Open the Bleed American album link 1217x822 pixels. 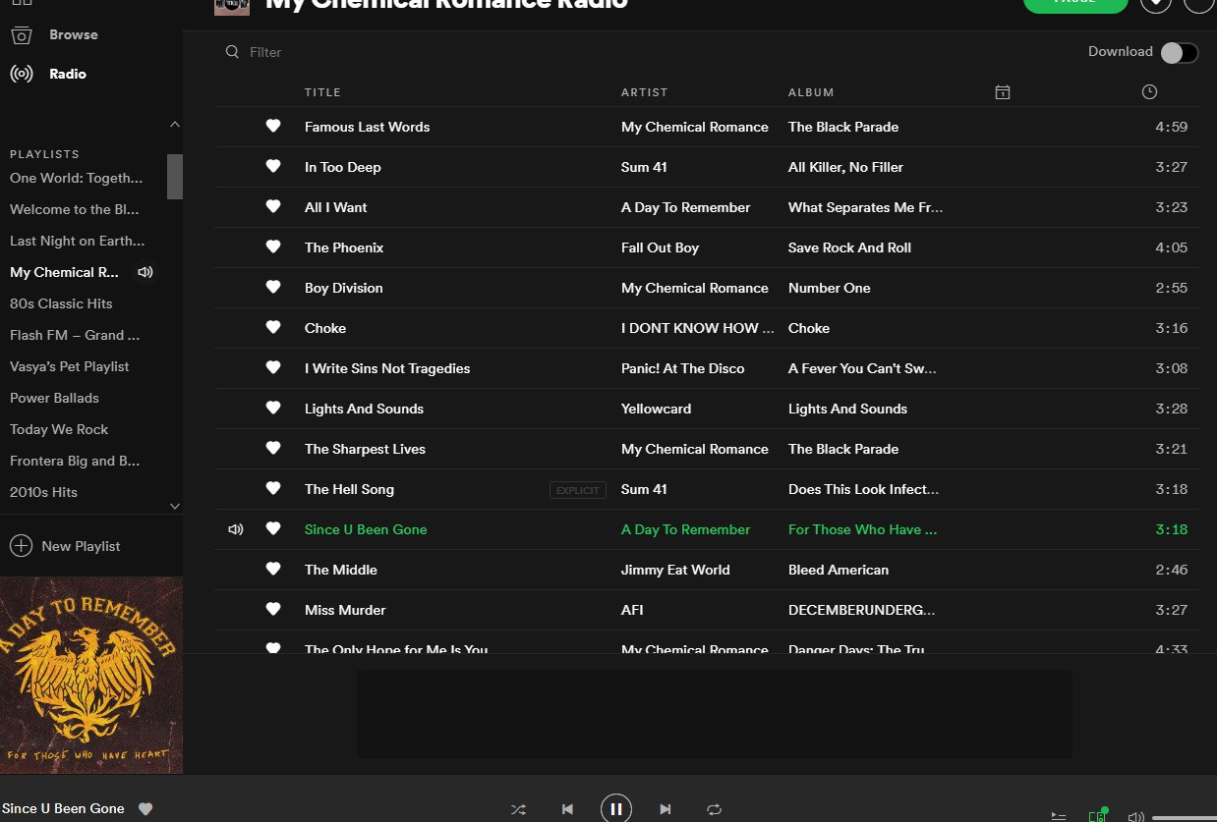coord(839,570)
